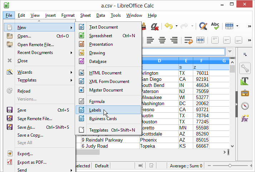Viewport: 255px width, 172px height.
Task: Align cell text left
Action: pyautogui.click(x=150, y=40)
